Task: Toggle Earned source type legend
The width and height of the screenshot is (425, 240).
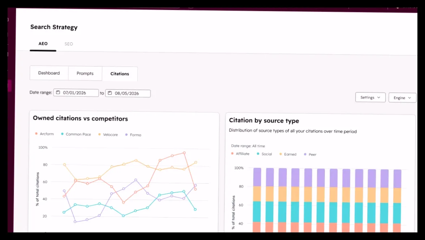Action: pyautogui.click(x=288, y=154)
